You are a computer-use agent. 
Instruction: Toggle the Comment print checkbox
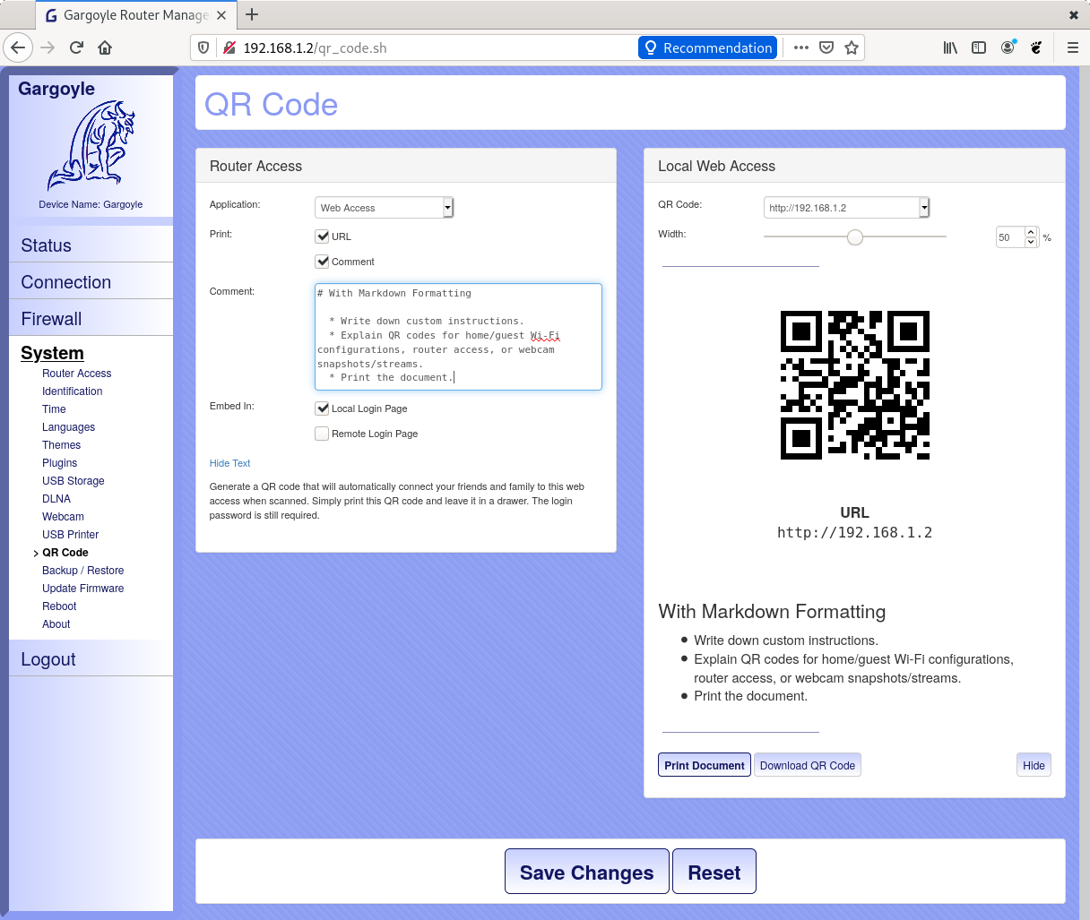(x=322, y=262)
